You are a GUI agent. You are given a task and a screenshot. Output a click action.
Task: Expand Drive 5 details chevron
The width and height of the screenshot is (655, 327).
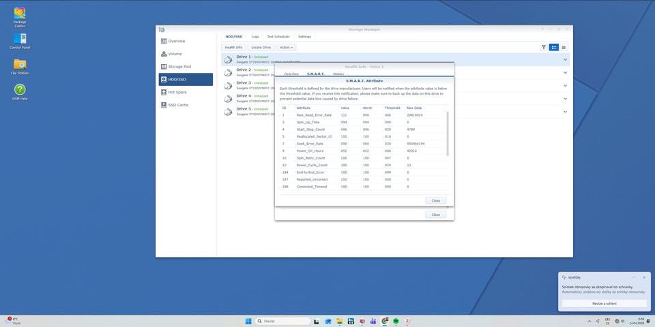click(566, 111)
